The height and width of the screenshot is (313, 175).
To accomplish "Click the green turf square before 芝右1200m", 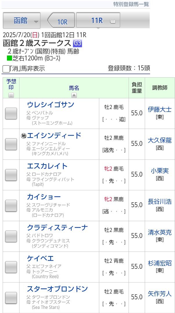I will pyautogui.click(x=9, y=58).
